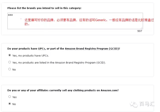Click the 'Yes' label text in clothing question
Viewport: 160px width, 112px height.
click(14, 97)
